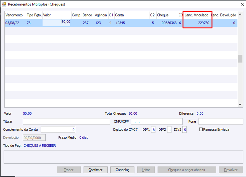Click the Comp. column header

[77, 15]
